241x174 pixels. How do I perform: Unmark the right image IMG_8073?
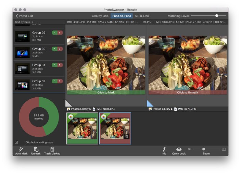[x=187, y=64]
